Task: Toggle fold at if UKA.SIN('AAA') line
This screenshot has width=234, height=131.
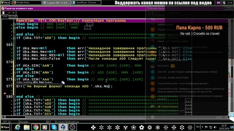Action: pos(15,79)
